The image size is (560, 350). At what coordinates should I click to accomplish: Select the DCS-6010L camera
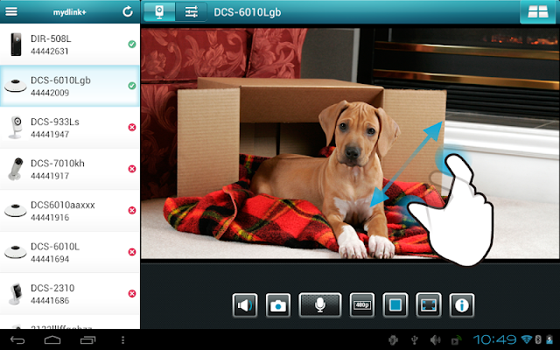tap(70, 252)
